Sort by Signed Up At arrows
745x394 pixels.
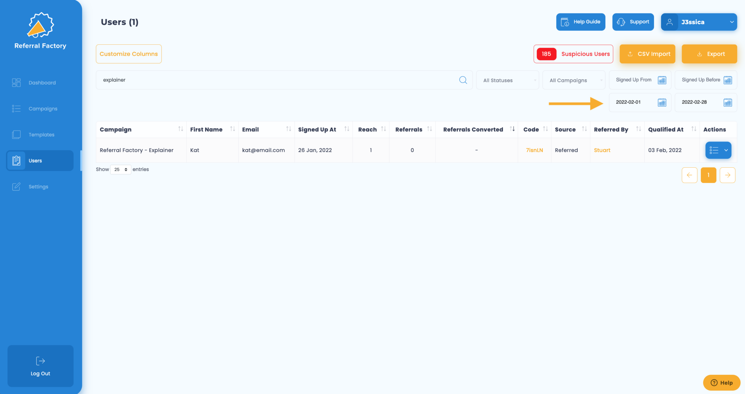pyautogui.click(x=347, y=129)
